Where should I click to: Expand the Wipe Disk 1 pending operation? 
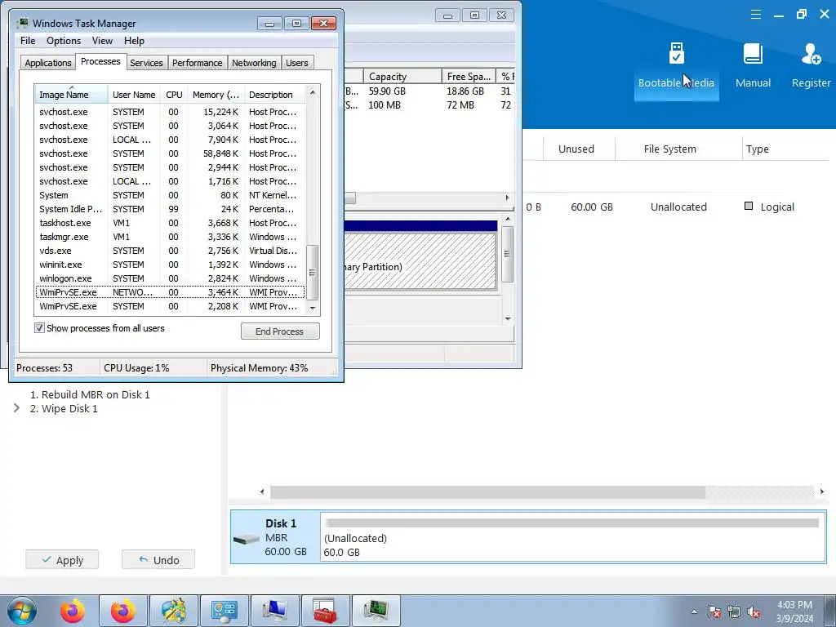[16, 408]
